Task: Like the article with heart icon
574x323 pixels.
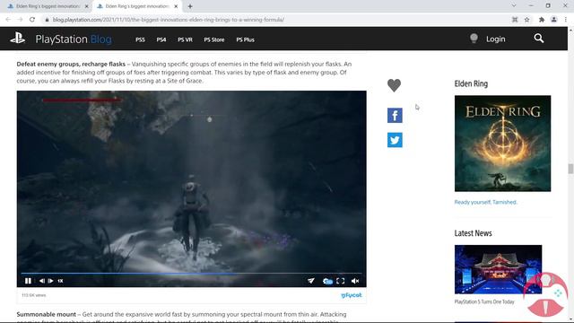Action: (x=395, y=85)
